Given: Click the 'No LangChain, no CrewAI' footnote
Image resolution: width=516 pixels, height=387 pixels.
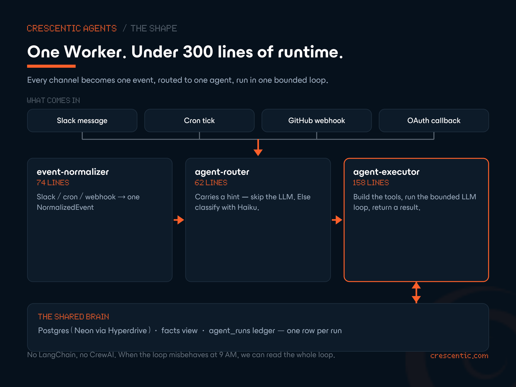Looking at the screenshot, I should point(181,355).
